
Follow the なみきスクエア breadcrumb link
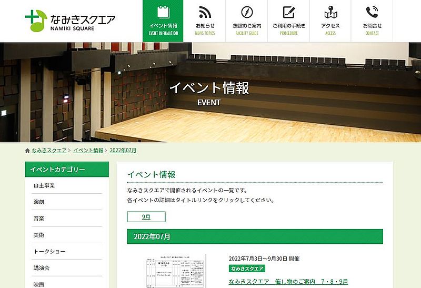pos(49,151)
